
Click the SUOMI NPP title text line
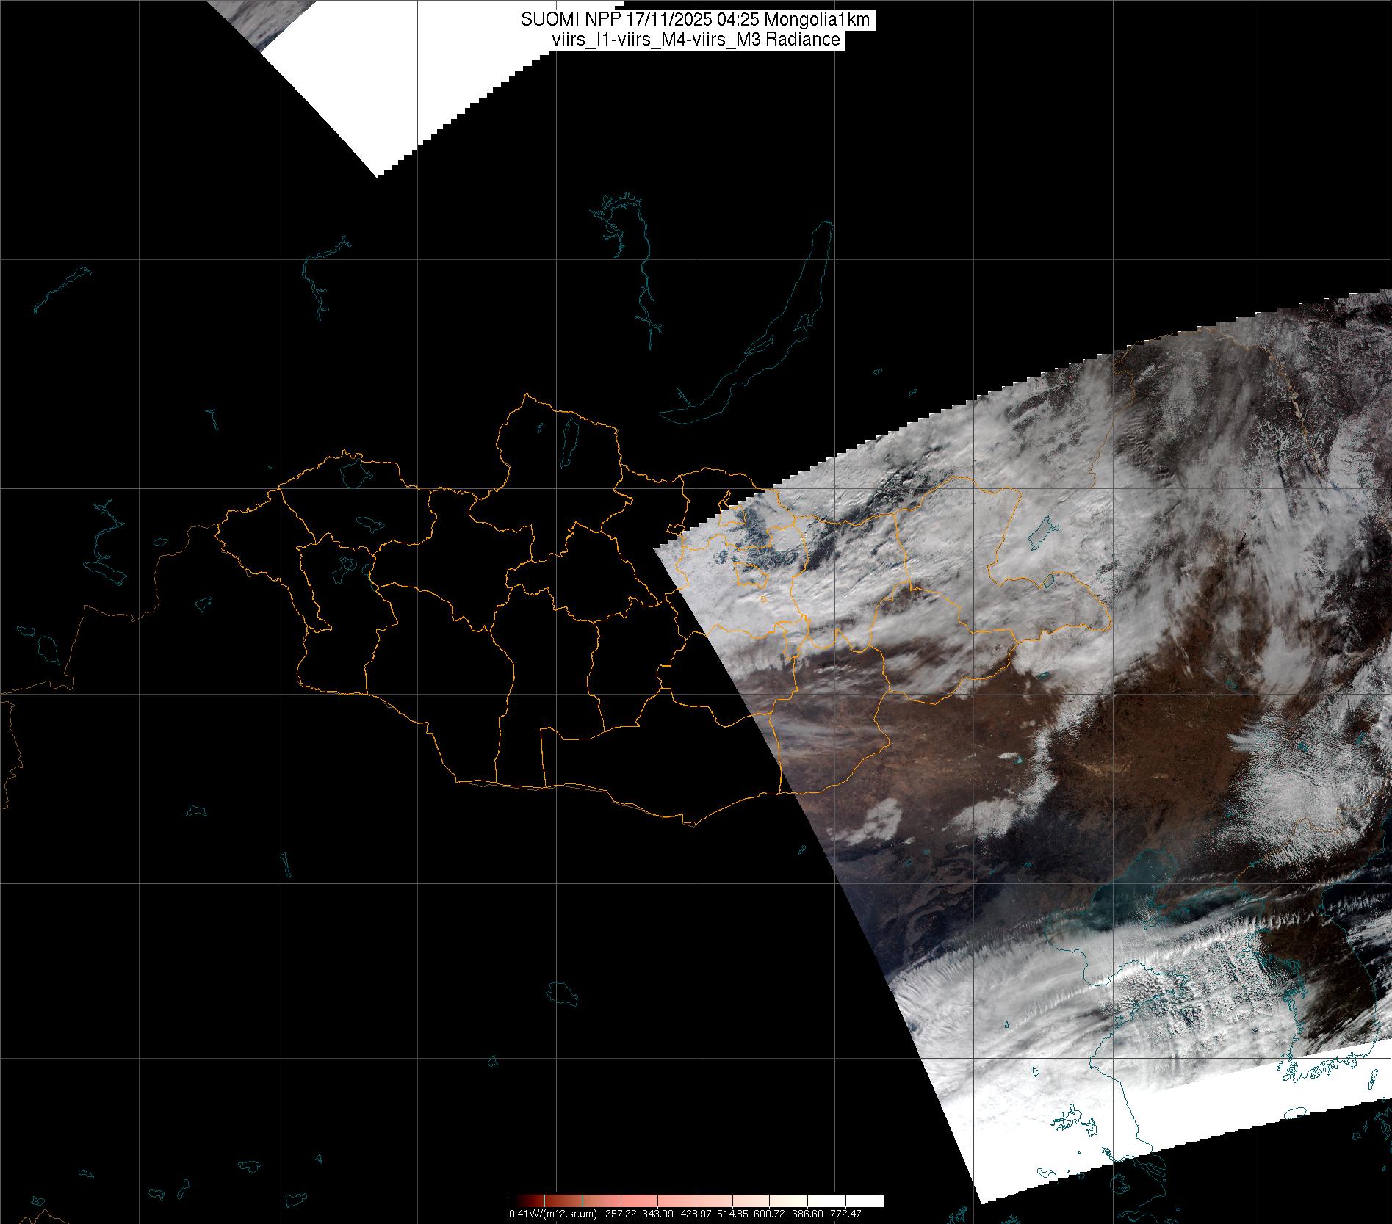[695, 21]
